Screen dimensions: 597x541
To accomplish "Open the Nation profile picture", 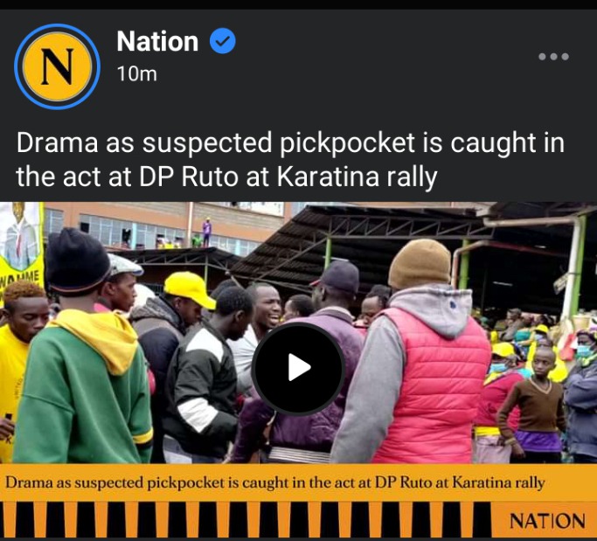I will (57, 66).
